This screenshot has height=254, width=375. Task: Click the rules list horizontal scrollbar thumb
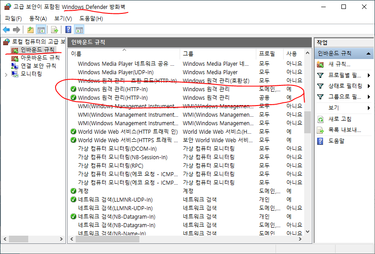108,239
